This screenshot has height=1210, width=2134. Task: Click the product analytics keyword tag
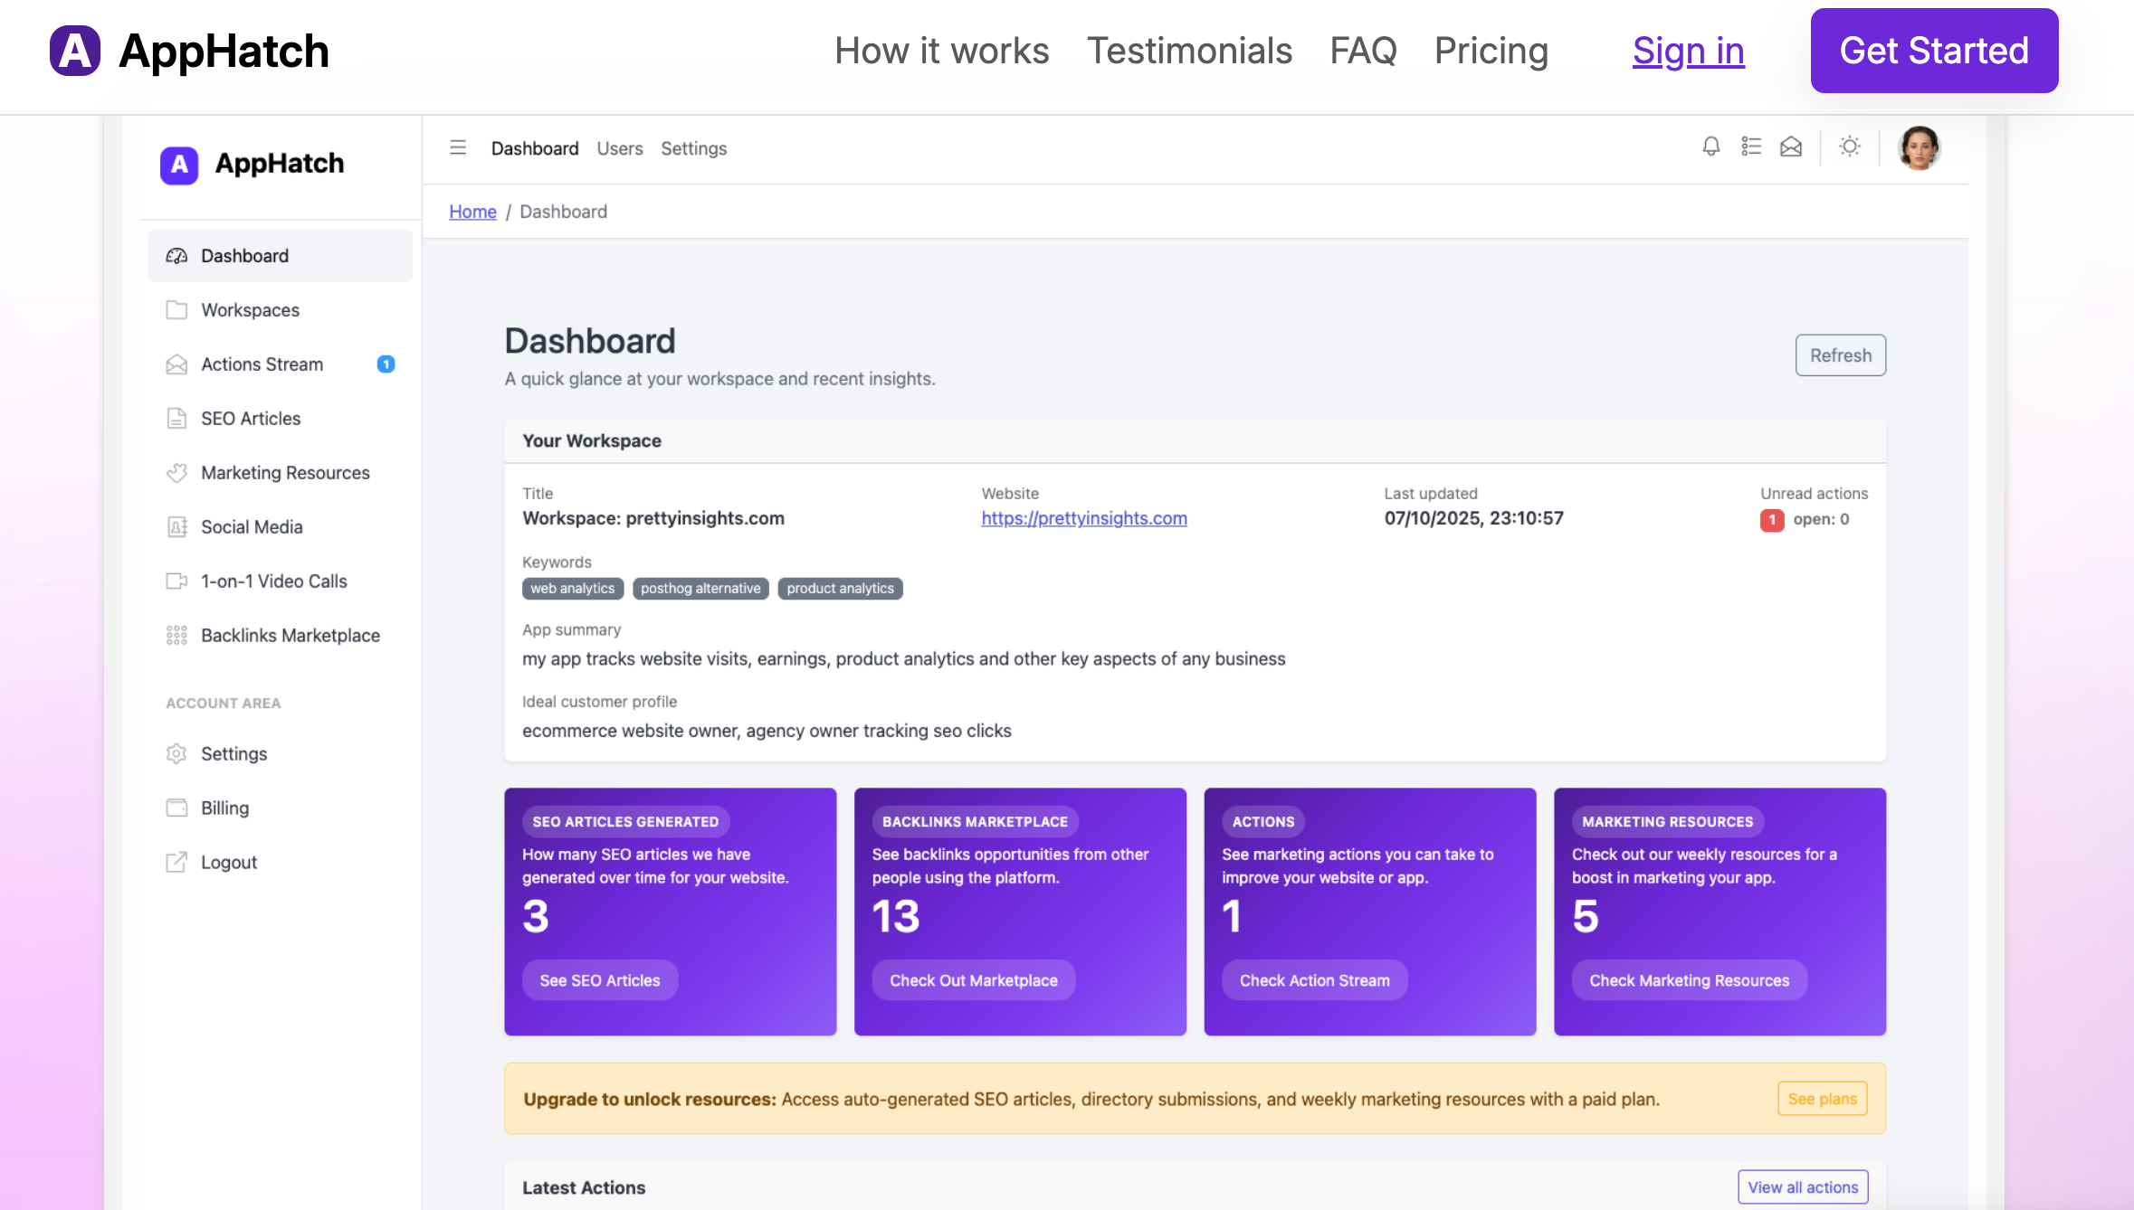[839, 589]
